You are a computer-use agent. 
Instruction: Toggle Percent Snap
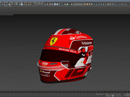coord(29,4)
